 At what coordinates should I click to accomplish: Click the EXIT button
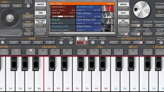124,17
